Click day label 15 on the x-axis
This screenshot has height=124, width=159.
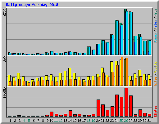pyautogui.click(x=75, y=121)
